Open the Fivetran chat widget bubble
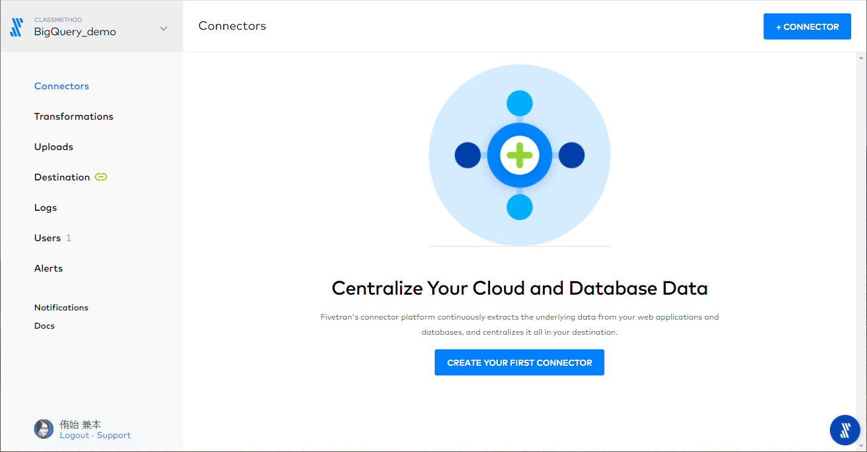This screenshot has width=867, height=452. tap(845, 430)
